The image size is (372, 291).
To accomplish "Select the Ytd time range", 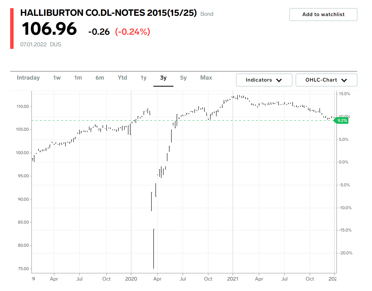I will pos(122,78).
